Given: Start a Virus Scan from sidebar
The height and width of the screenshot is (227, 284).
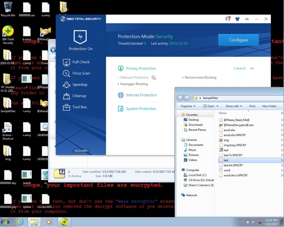Looking at the screenshot, I should (77, 74).
